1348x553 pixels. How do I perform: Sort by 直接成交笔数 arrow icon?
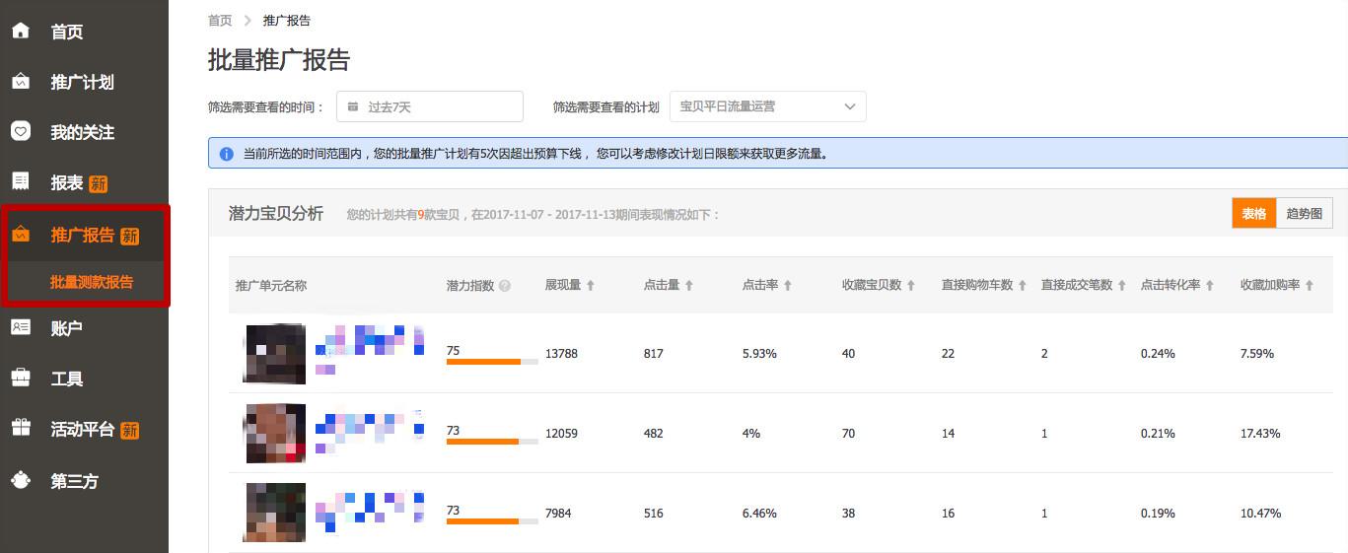coord(1122,285)
